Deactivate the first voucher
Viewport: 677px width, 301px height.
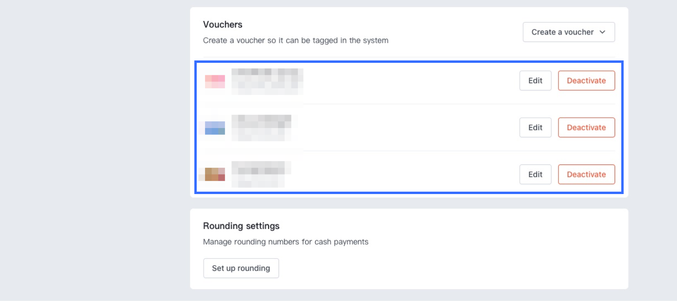586,80
